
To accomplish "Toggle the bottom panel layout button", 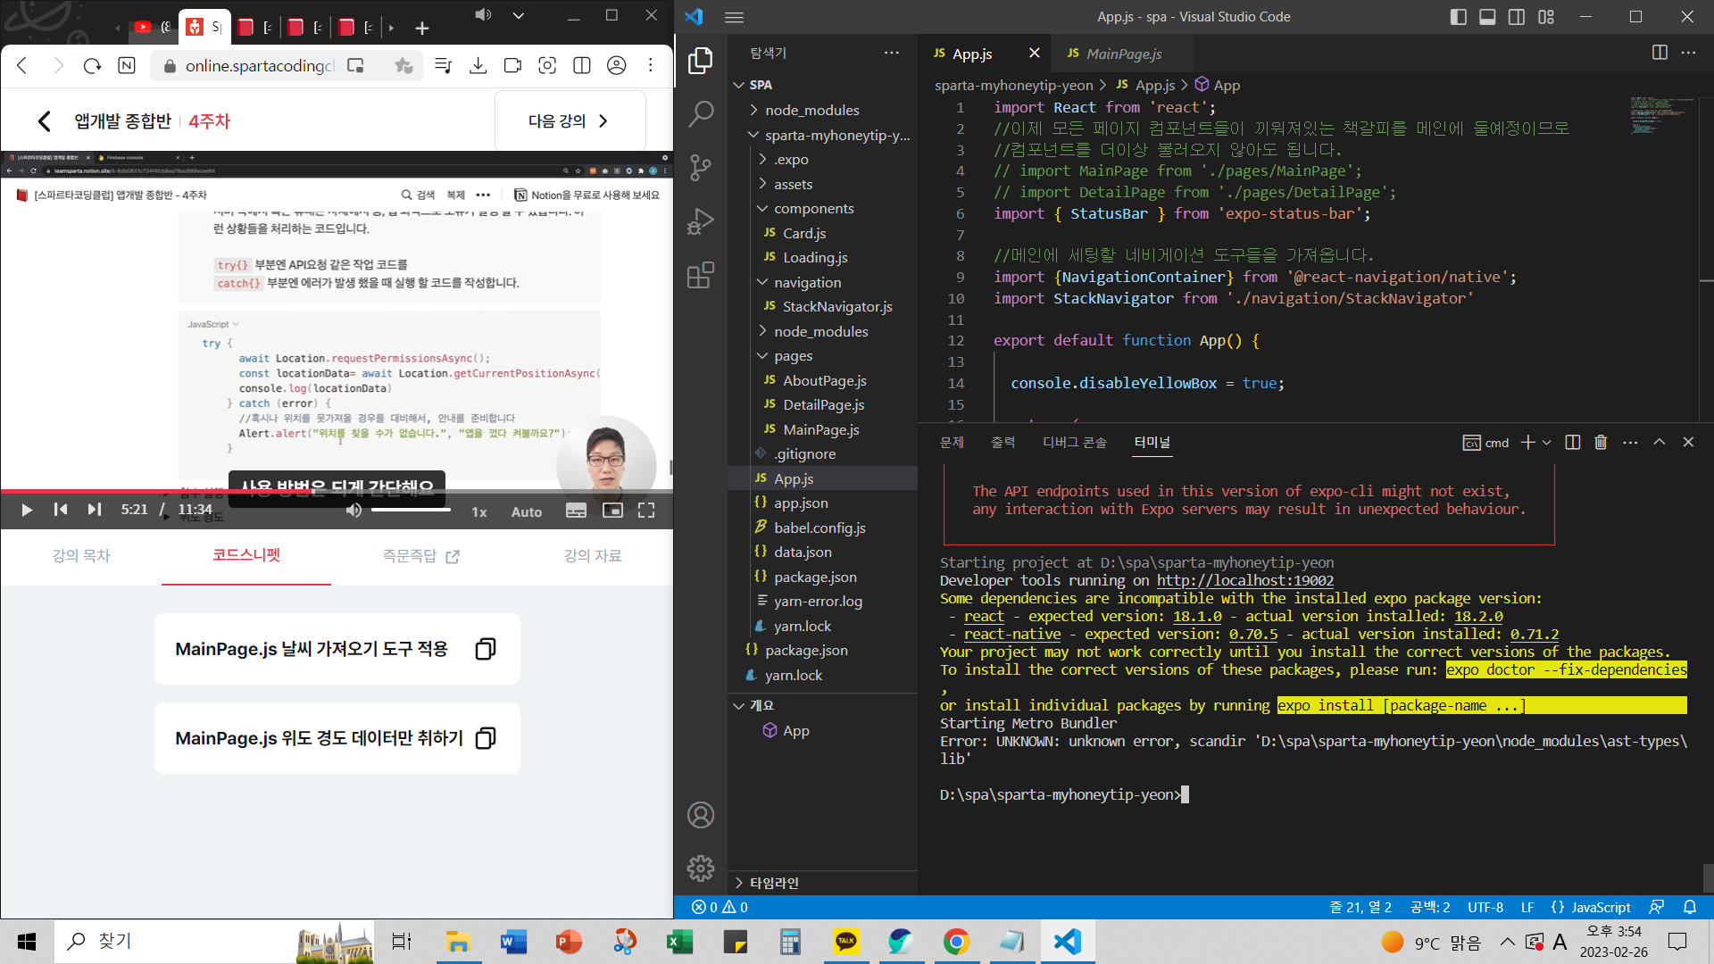I will pyautogui.click(x=1487, y=17).
